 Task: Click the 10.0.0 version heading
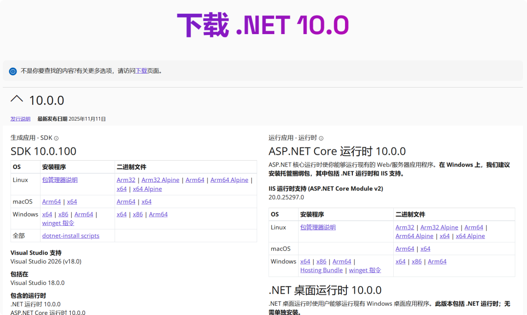46,100
